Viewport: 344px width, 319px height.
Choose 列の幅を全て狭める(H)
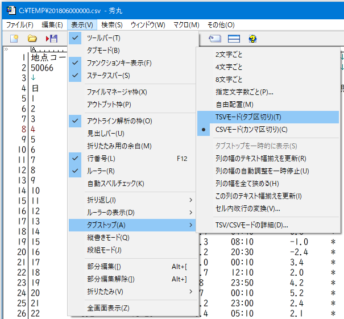pos(268,184)
